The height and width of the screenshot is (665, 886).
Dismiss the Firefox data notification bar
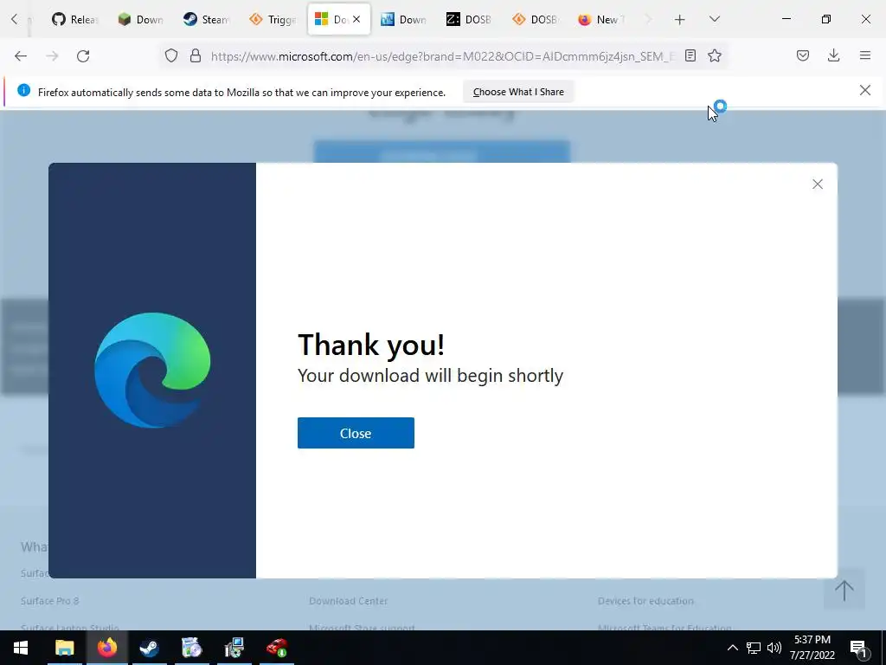(864, 90)
